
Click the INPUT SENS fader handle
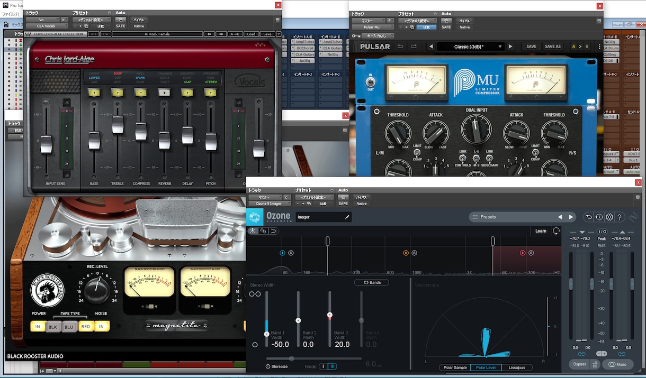47,144
